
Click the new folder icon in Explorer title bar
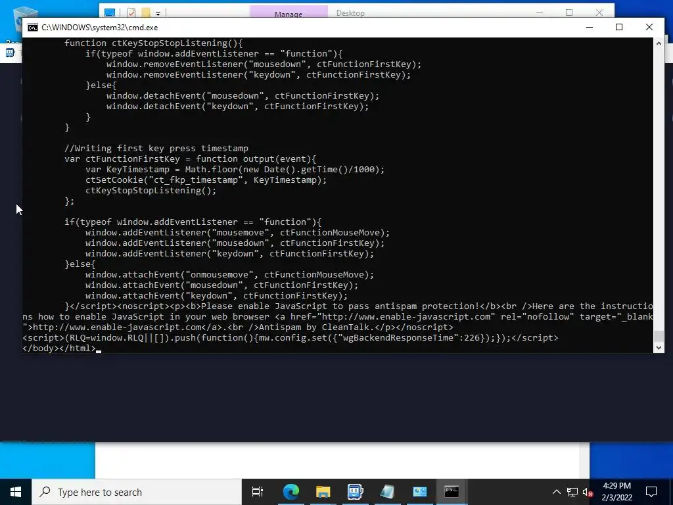tap(146, 13)
